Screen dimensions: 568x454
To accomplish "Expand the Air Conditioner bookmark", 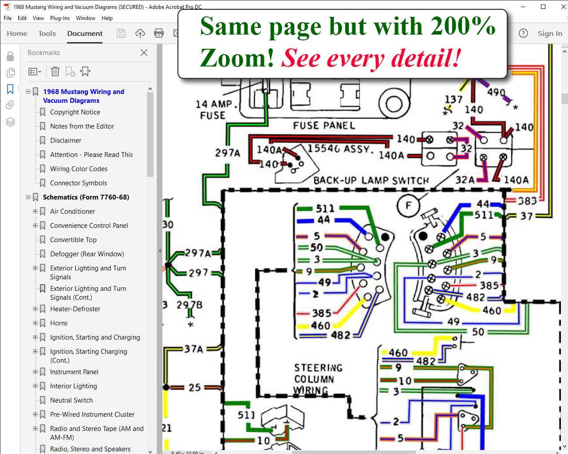I will point(35,211).
